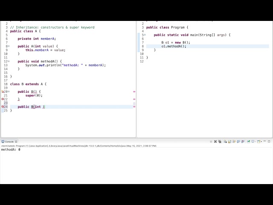Toggle Show Console When Standard Error Changes
This screenshot has width=273, height=205.
click(243, 141)
